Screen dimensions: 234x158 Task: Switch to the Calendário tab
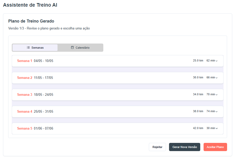[80, 48]
